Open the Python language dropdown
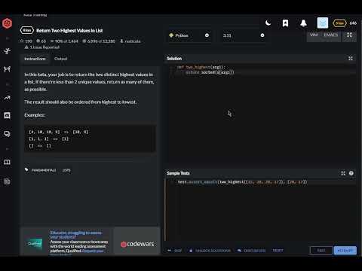 click(x=189, y=35)
